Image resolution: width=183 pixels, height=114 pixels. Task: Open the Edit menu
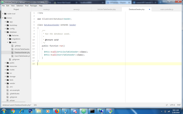pyautogui.click(x=8, y=6)
